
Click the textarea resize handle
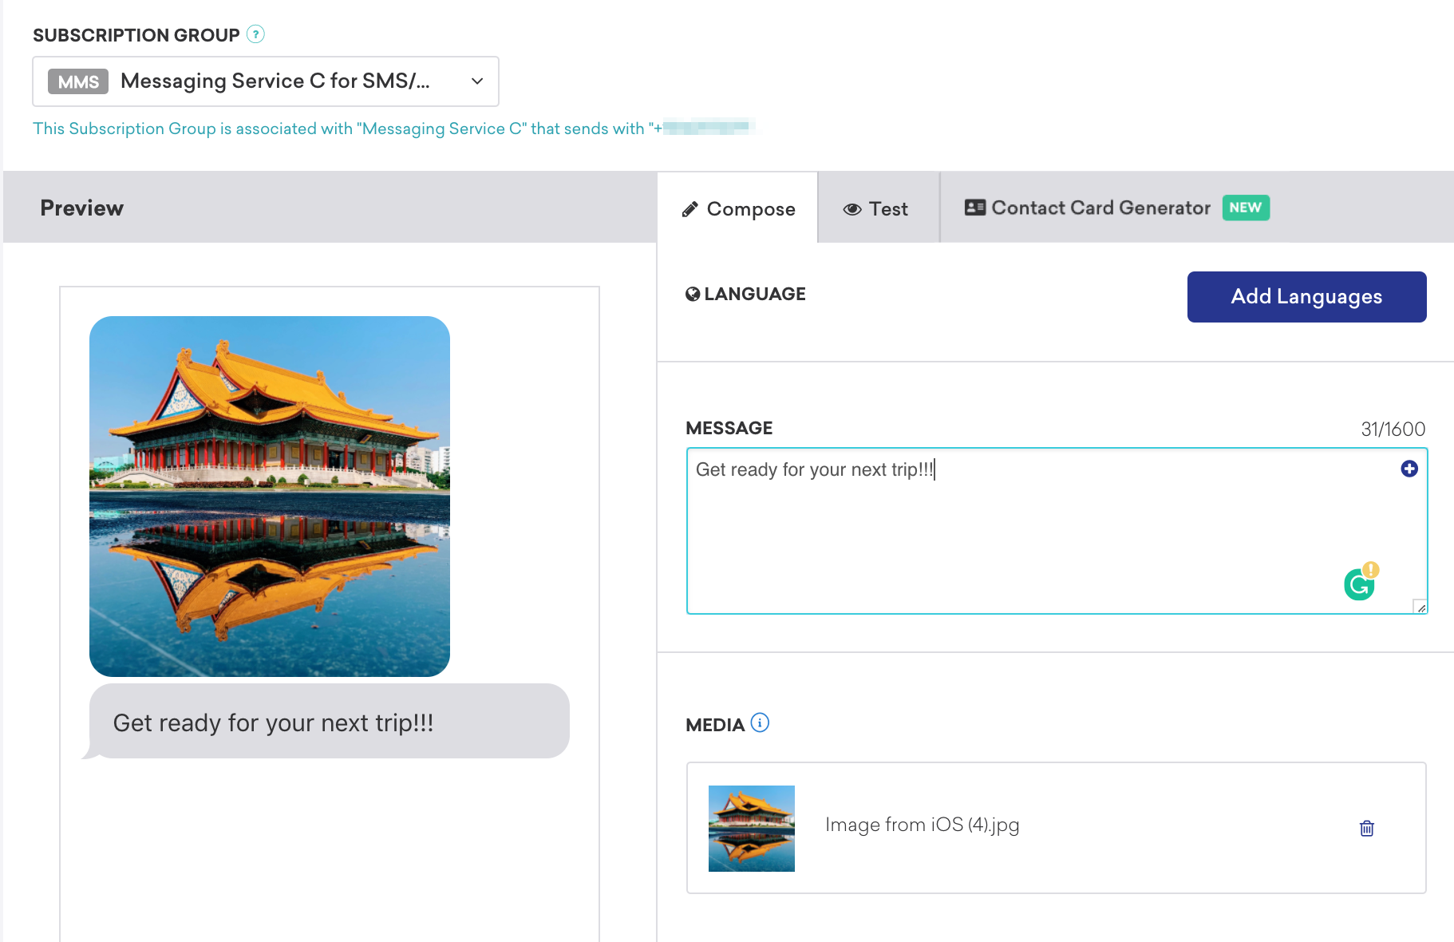click(x=1420, y=607)
